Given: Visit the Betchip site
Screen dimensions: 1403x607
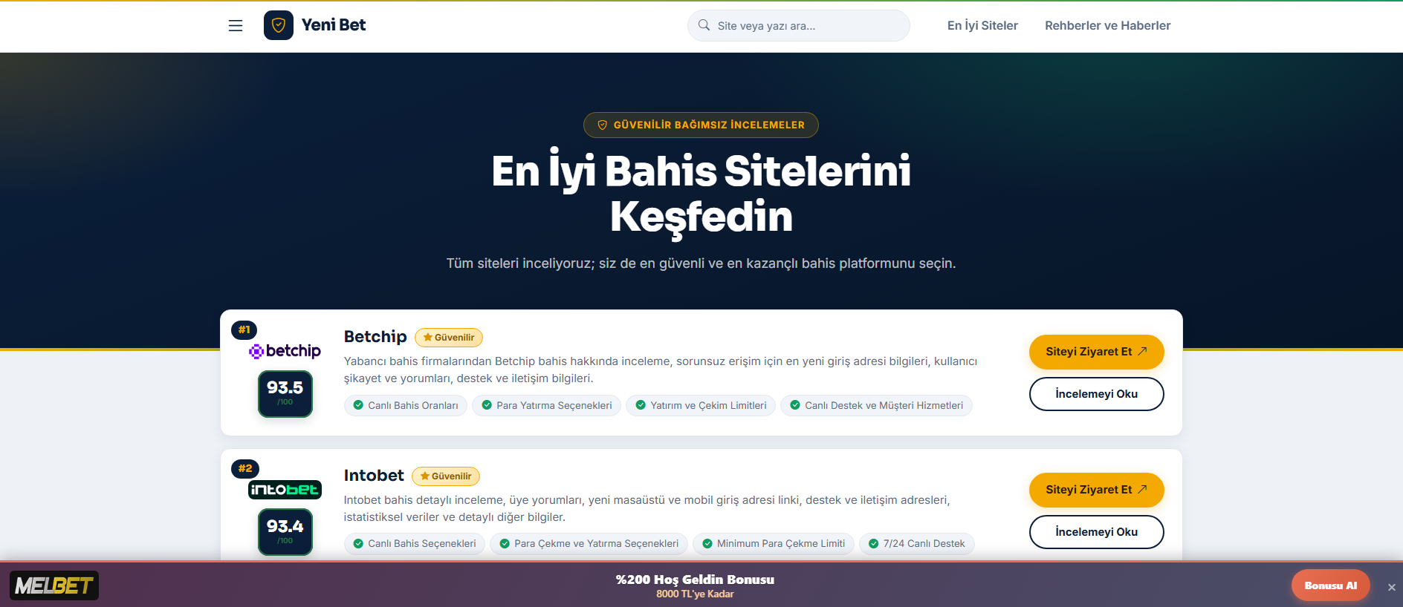Looking at the screenshot, I should pos(1096,352).
